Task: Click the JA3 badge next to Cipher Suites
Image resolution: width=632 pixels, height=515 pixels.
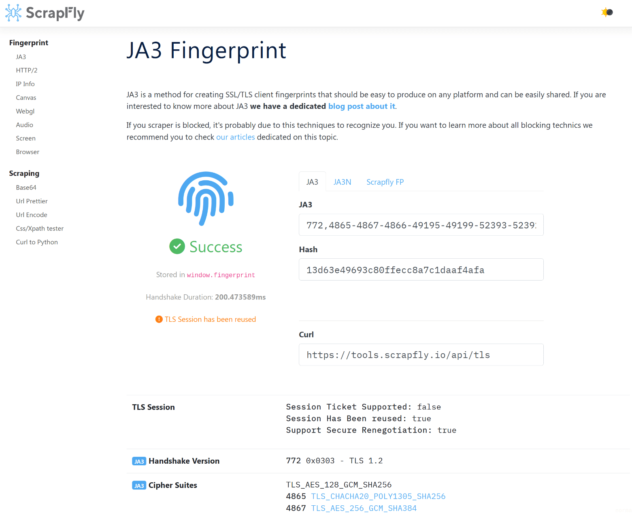Action: point(139,485)
